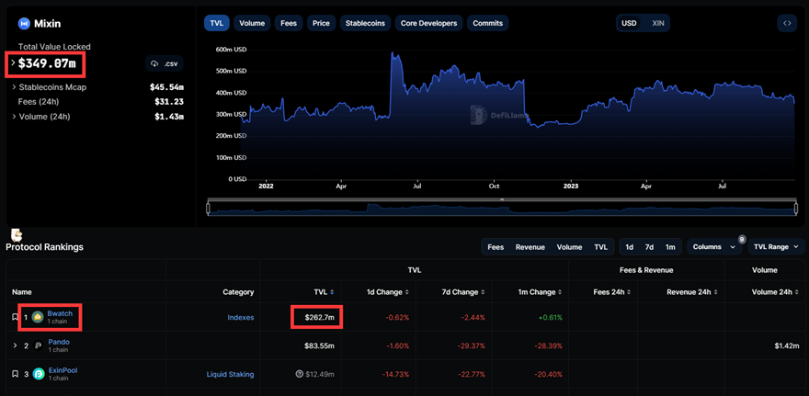The width and height of the screenshot is (809, 396).
Task: Open the Pando protocol link
Action: (59, 342)
